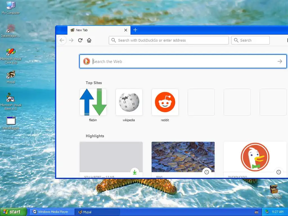
Task: Click the forward navigation arrow
Action: pyautogui.click(x=71, y=40)
